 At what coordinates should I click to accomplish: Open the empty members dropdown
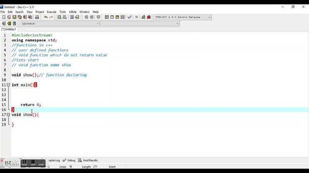point(177,23)
